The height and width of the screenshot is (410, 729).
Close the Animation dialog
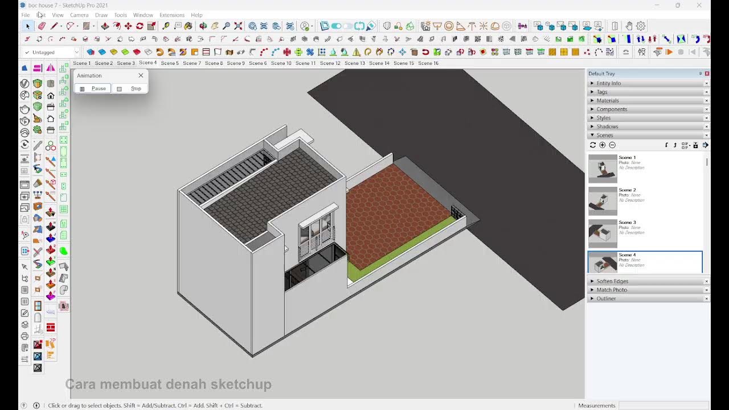click(141, 76)
